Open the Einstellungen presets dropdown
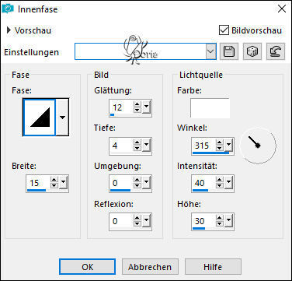Viewport: 292px width, 281px height. (211, 51)
